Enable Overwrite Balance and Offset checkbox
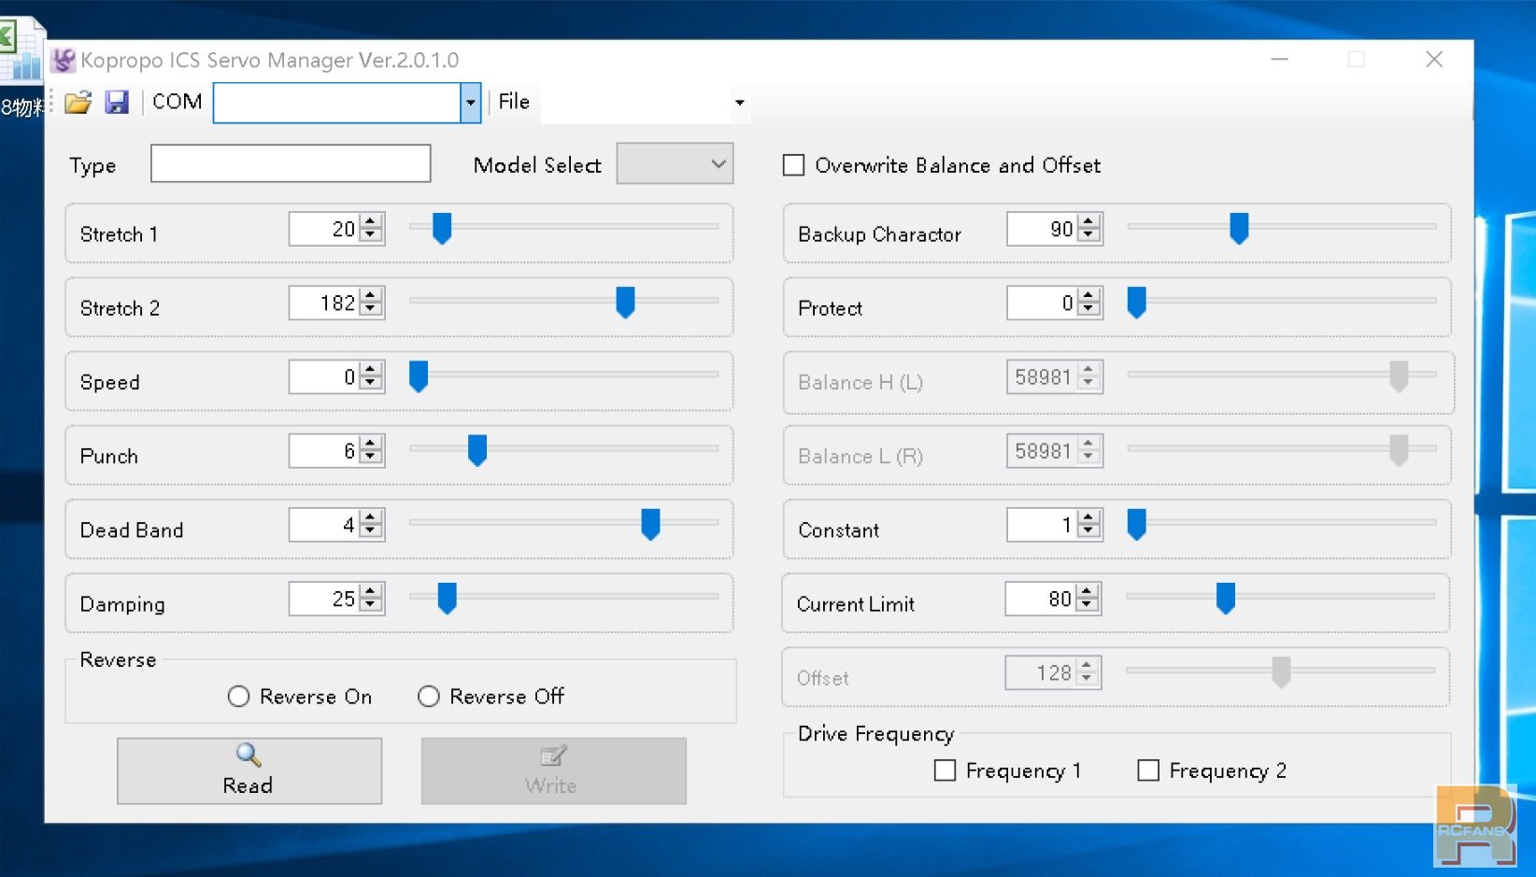 [793, 165]
